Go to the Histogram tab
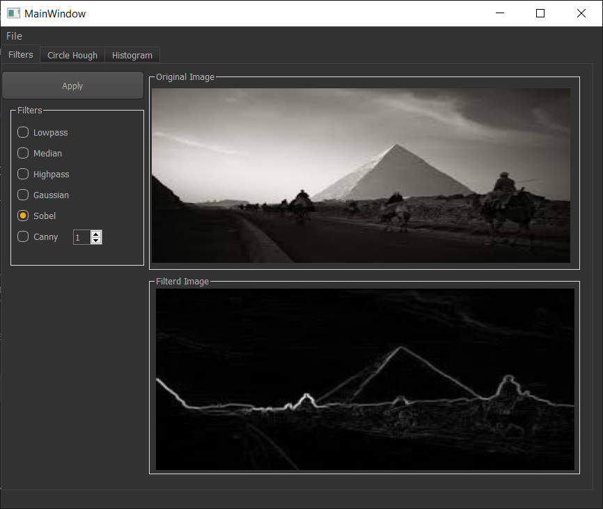Viewport: 603px width, 509px height. click(132, 56)
